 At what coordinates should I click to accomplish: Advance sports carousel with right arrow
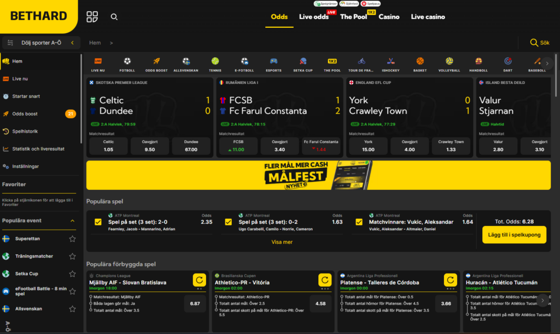point(547,63)
